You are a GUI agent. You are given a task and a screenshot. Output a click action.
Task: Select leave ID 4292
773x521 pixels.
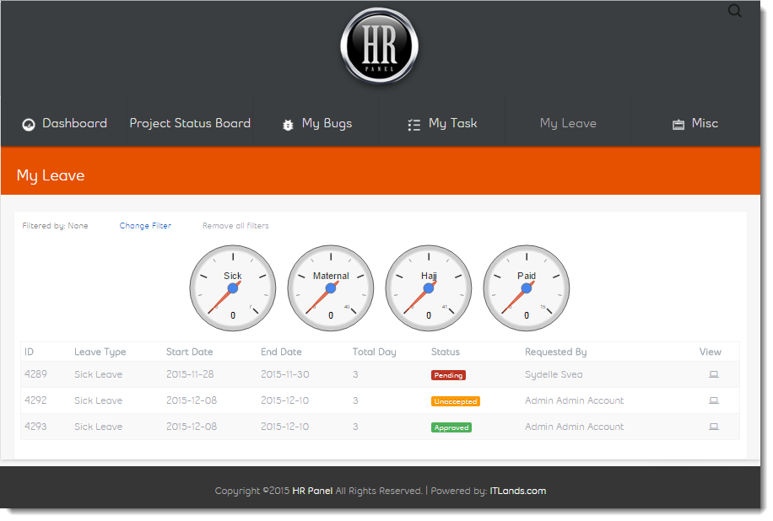(x=35, y=400)
